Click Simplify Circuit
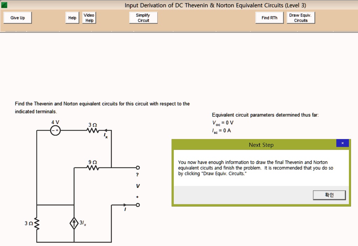Viewport: 358px width, 246px height. tap(143, 17)
